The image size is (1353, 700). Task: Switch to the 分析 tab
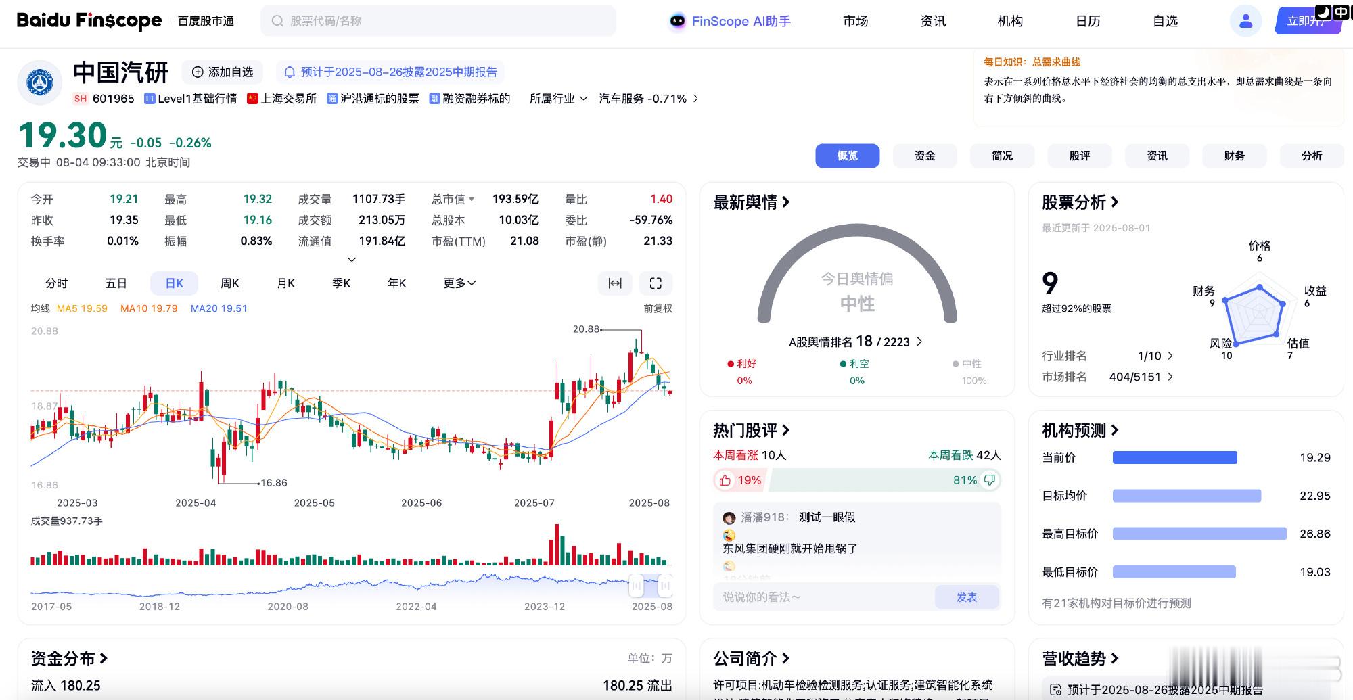(1312, 156)
